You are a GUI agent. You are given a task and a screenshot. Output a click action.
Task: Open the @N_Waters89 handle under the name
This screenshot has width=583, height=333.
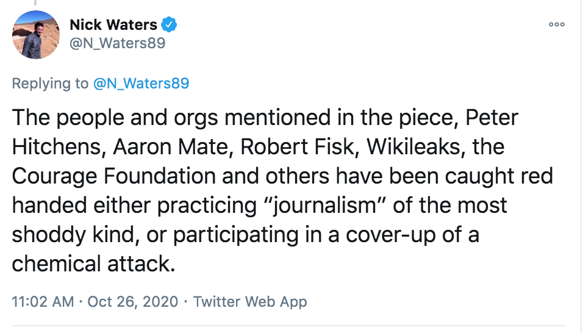[x=117, y=43]
